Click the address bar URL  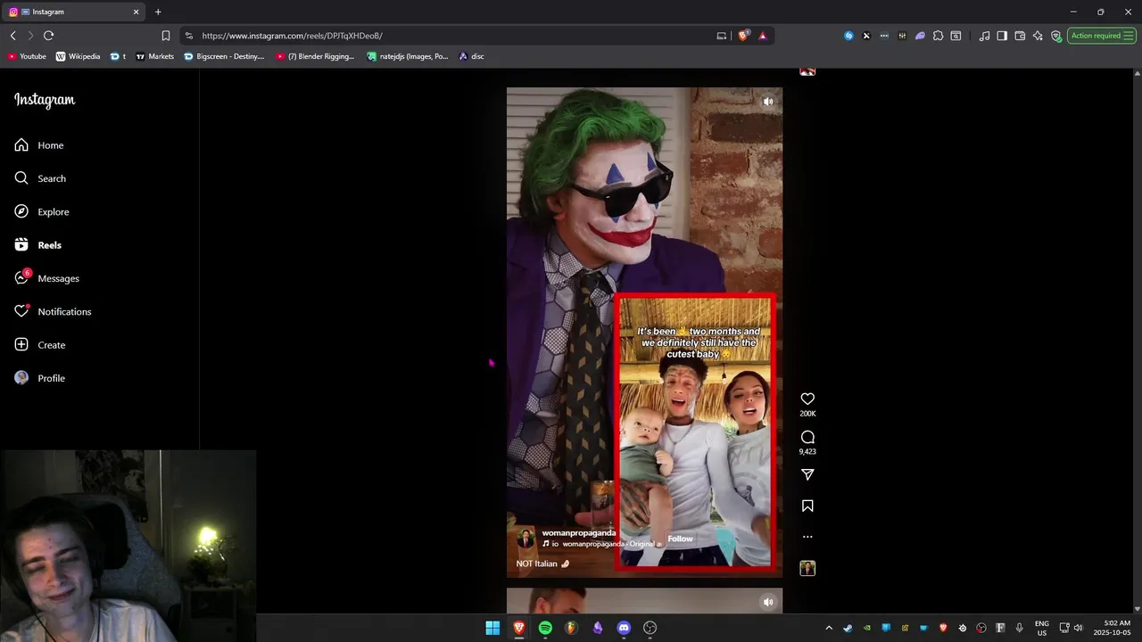pyautogui.click(x=292, y=36)
